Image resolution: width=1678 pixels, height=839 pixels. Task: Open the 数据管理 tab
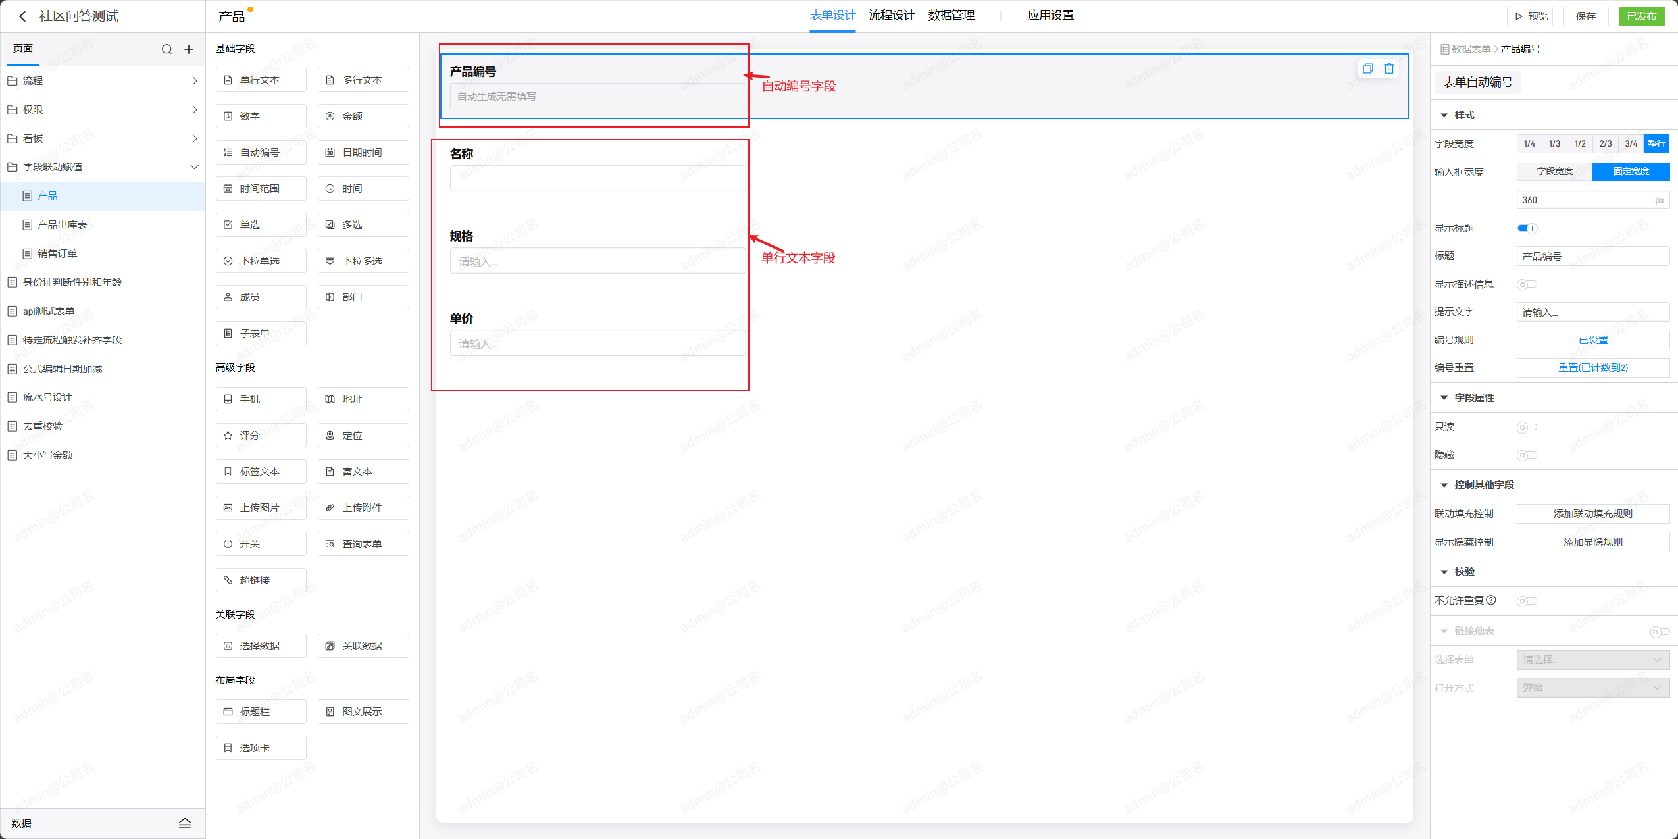coord(951,15)
